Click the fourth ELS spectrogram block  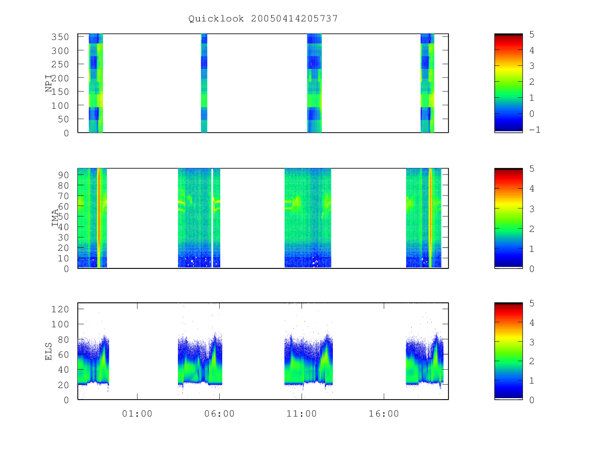(425, 360)
